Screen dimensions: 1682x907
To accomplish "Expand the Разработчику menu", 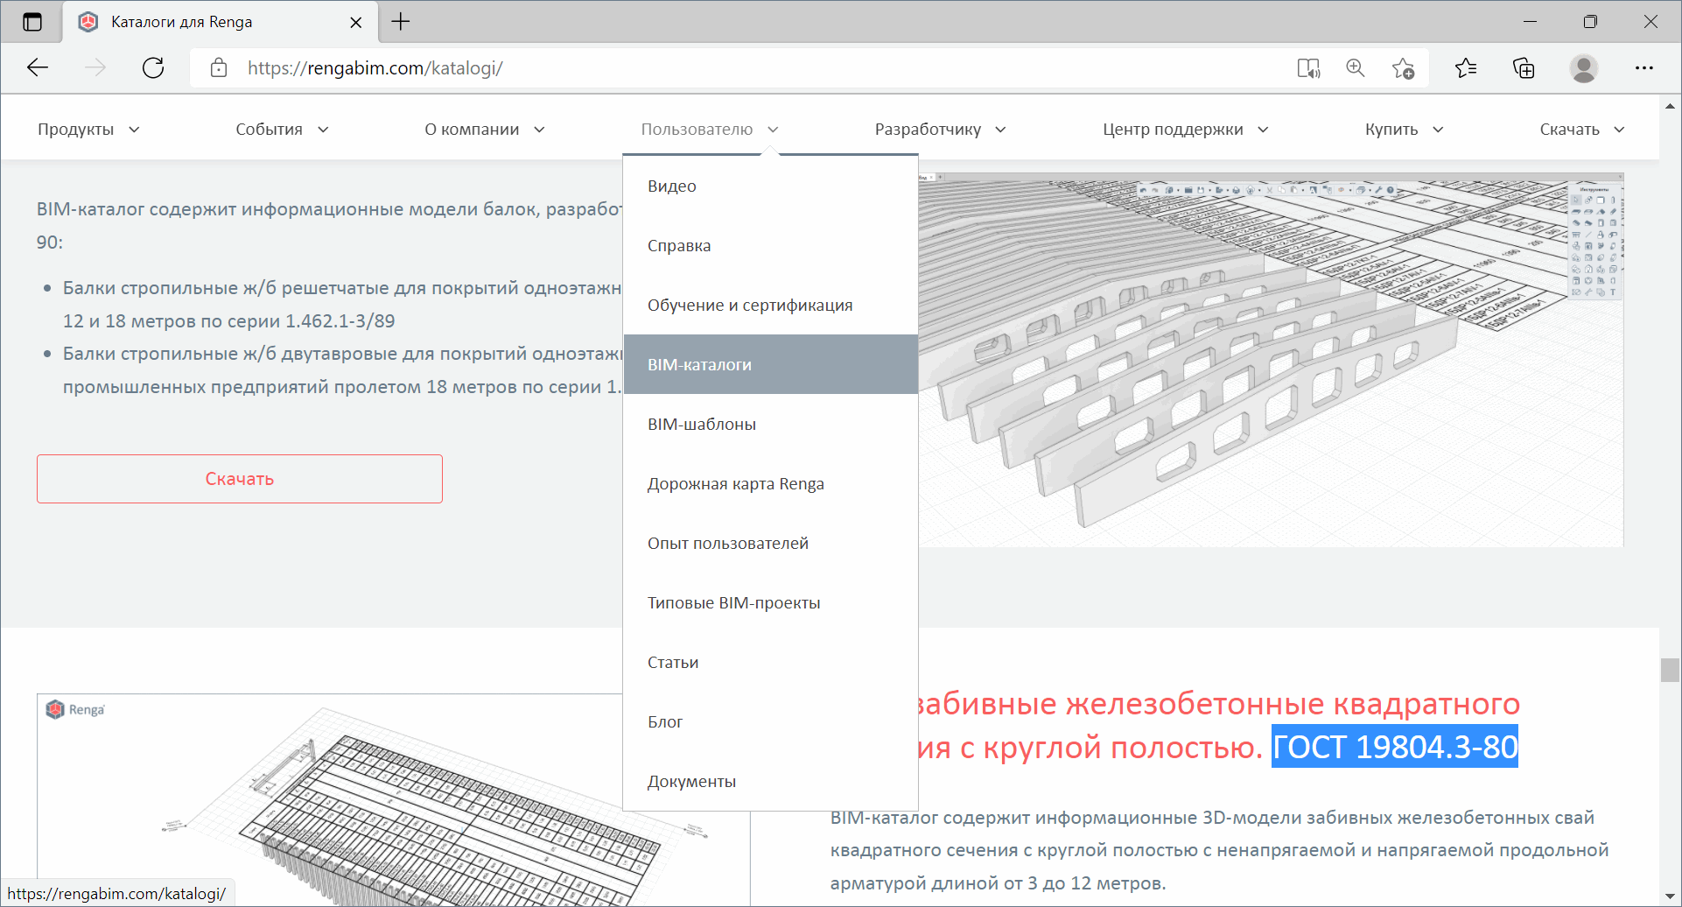I will (x=941, y=130).
